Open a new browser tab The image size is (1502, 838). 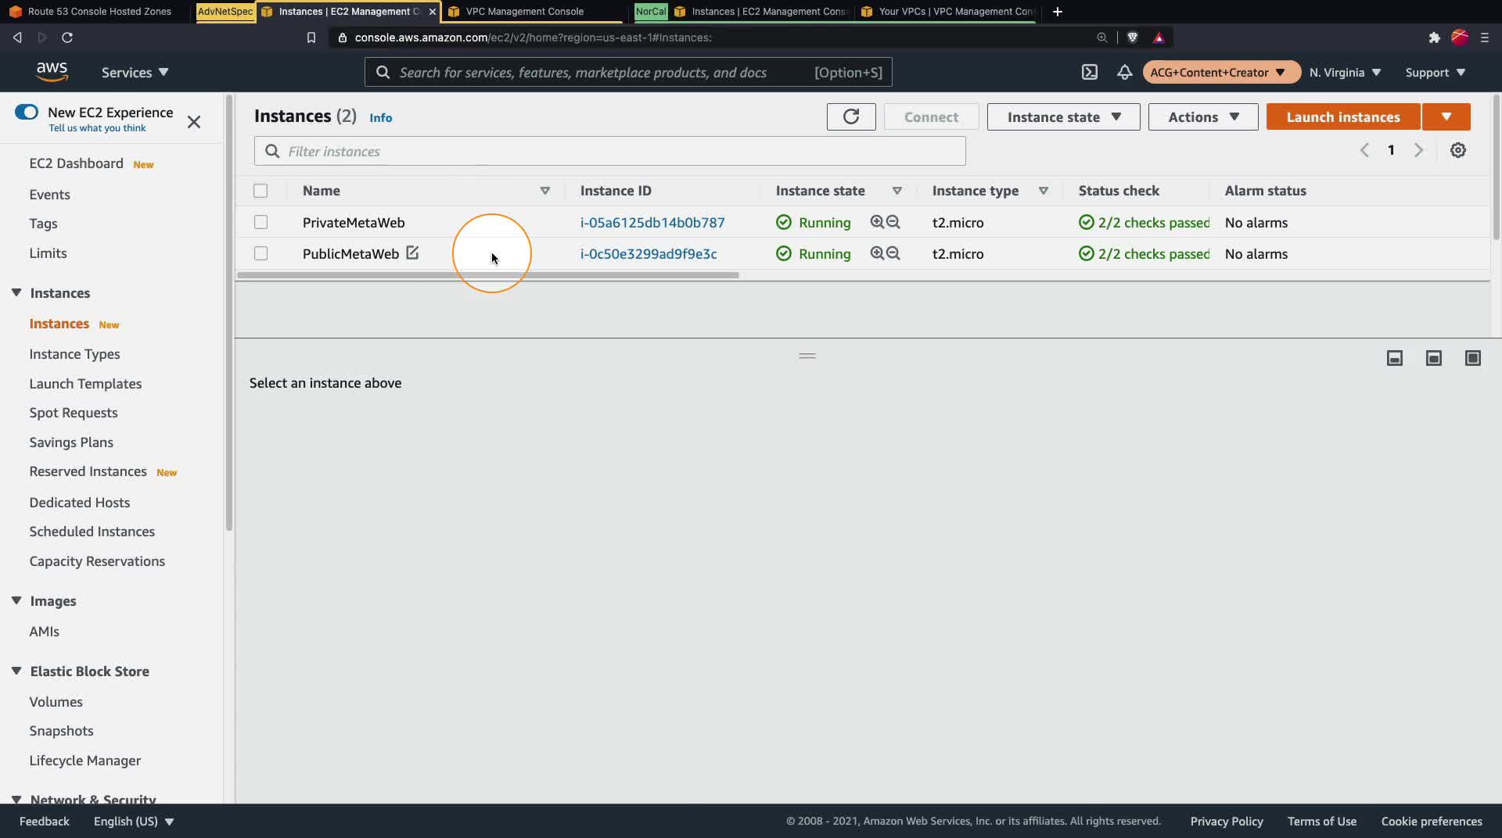click(x=1058, y=12)
